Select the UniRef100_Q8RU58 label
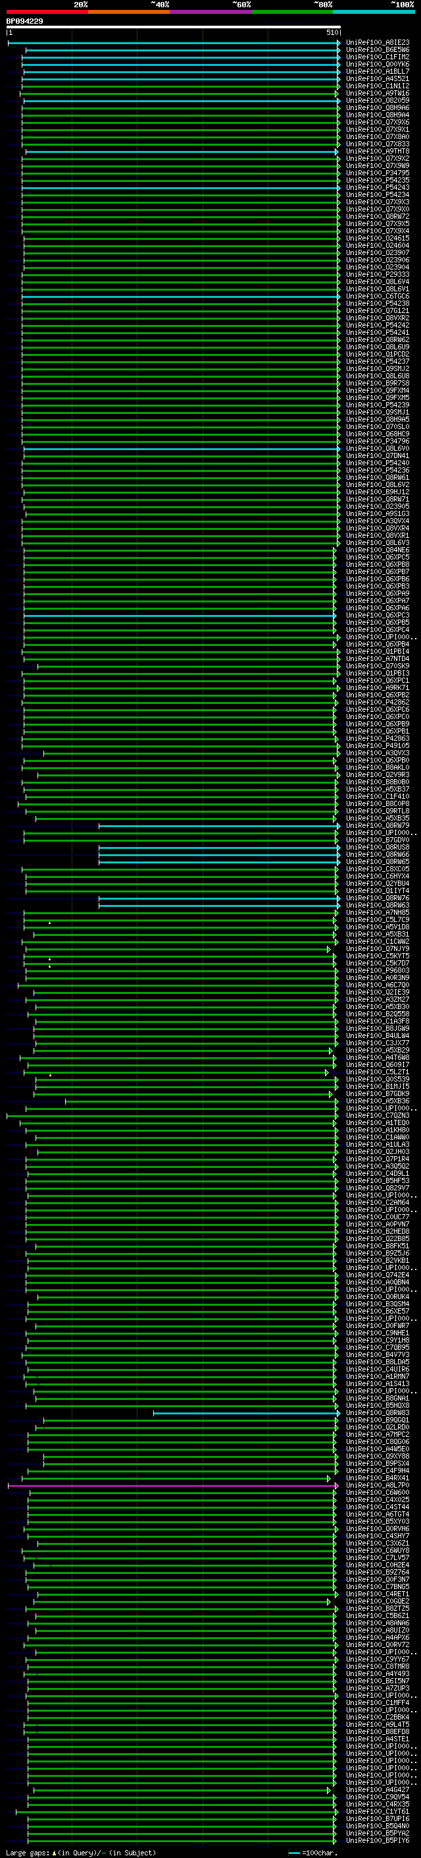 click(x=377, y=848)
